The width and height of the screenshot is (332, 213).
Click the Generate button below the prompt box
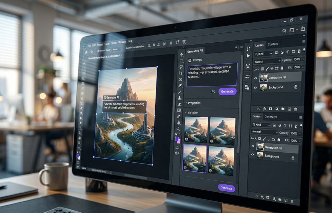227,91
